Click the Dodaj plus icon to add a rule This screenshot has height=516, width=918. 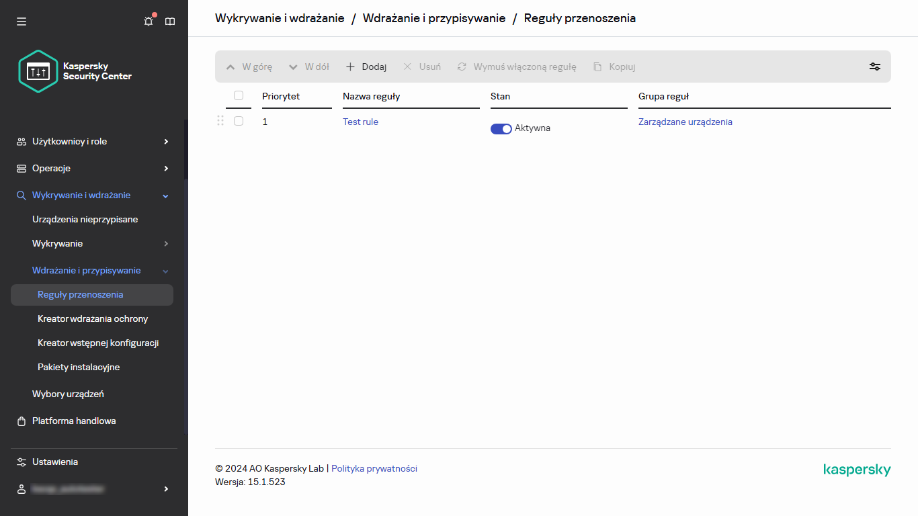[x=350, y=66]
